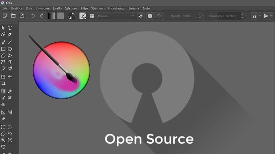Screen dimensions: 275x154
Task: Select the Transform tool
Action: tap(3, 77)
